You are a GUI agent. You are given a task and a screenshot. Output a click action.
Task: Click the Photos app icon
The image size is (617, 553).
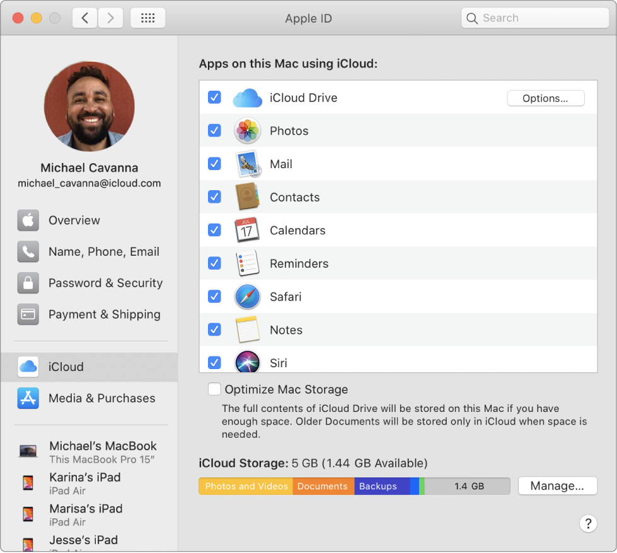tap(247, 131)
